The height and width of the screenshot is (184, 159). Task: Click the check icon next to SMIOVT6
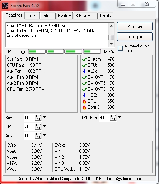pyautogui.click(x=84, y=89)
